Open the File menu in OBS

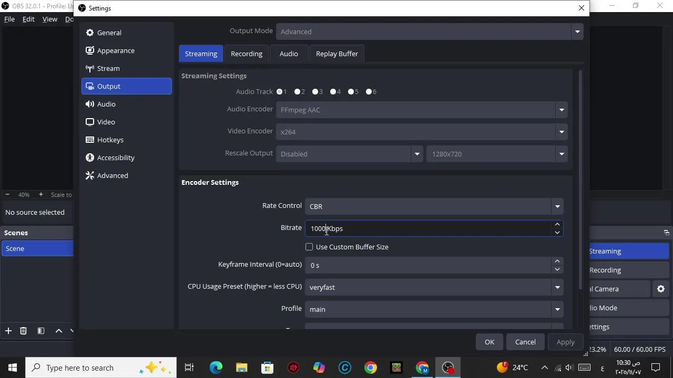pos(9,19)
